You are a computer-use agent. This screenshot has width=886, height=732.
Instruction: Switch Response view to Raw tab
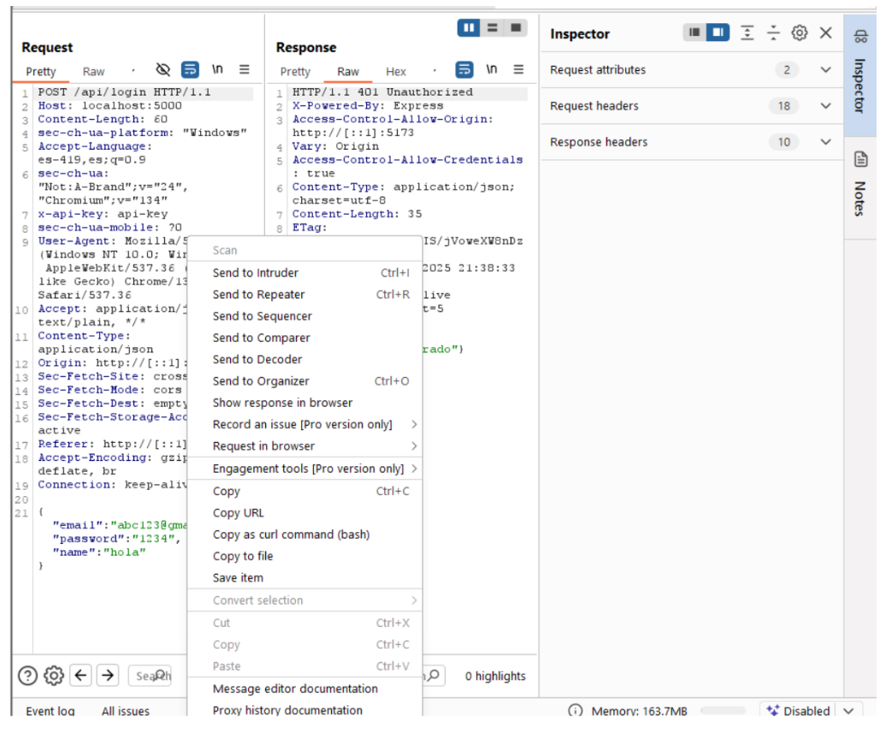point(348,72)
